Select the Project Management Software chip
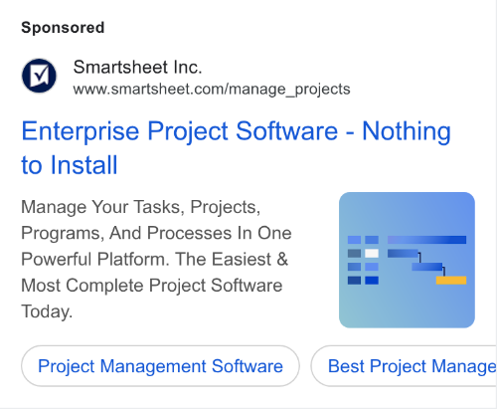Image resolution: width=497 pixels, height=409 pixels. pos(160,366)
